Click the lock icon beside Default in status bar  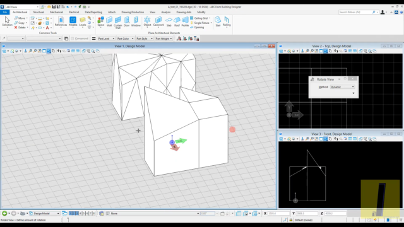[x=291, y=220]
